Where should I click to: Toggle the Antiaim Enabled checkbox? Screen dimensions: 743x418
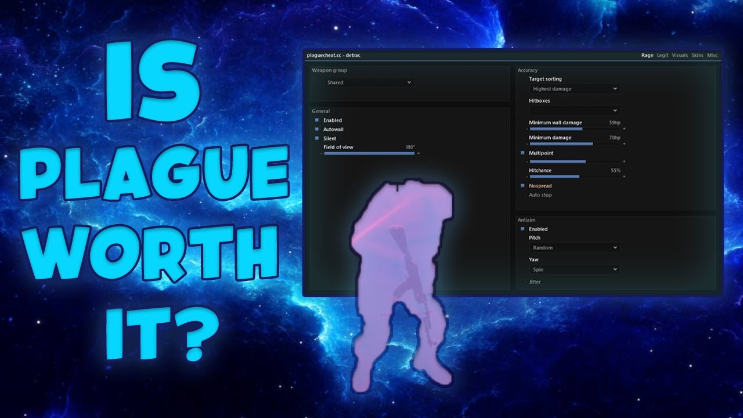(x=523, y=229)
